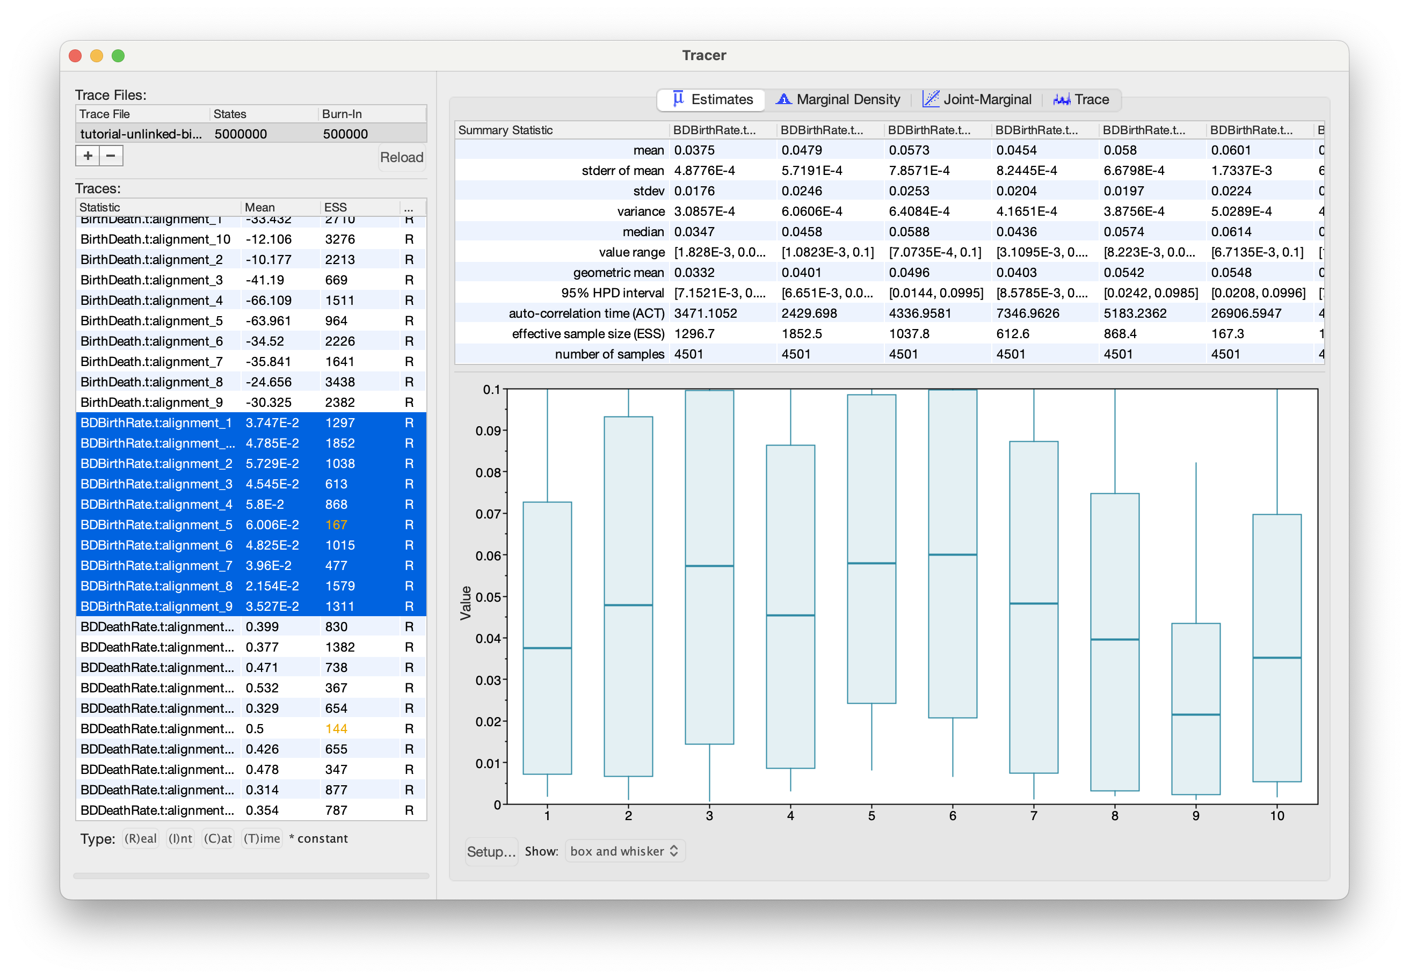Open the Marginal Density tab
1409x979 pixels.
point(839,99)
